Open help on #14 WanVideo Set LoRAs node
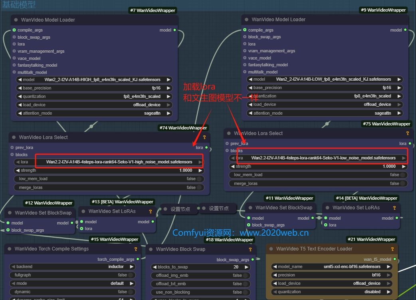The image size is (416, 300). (394, 208)
